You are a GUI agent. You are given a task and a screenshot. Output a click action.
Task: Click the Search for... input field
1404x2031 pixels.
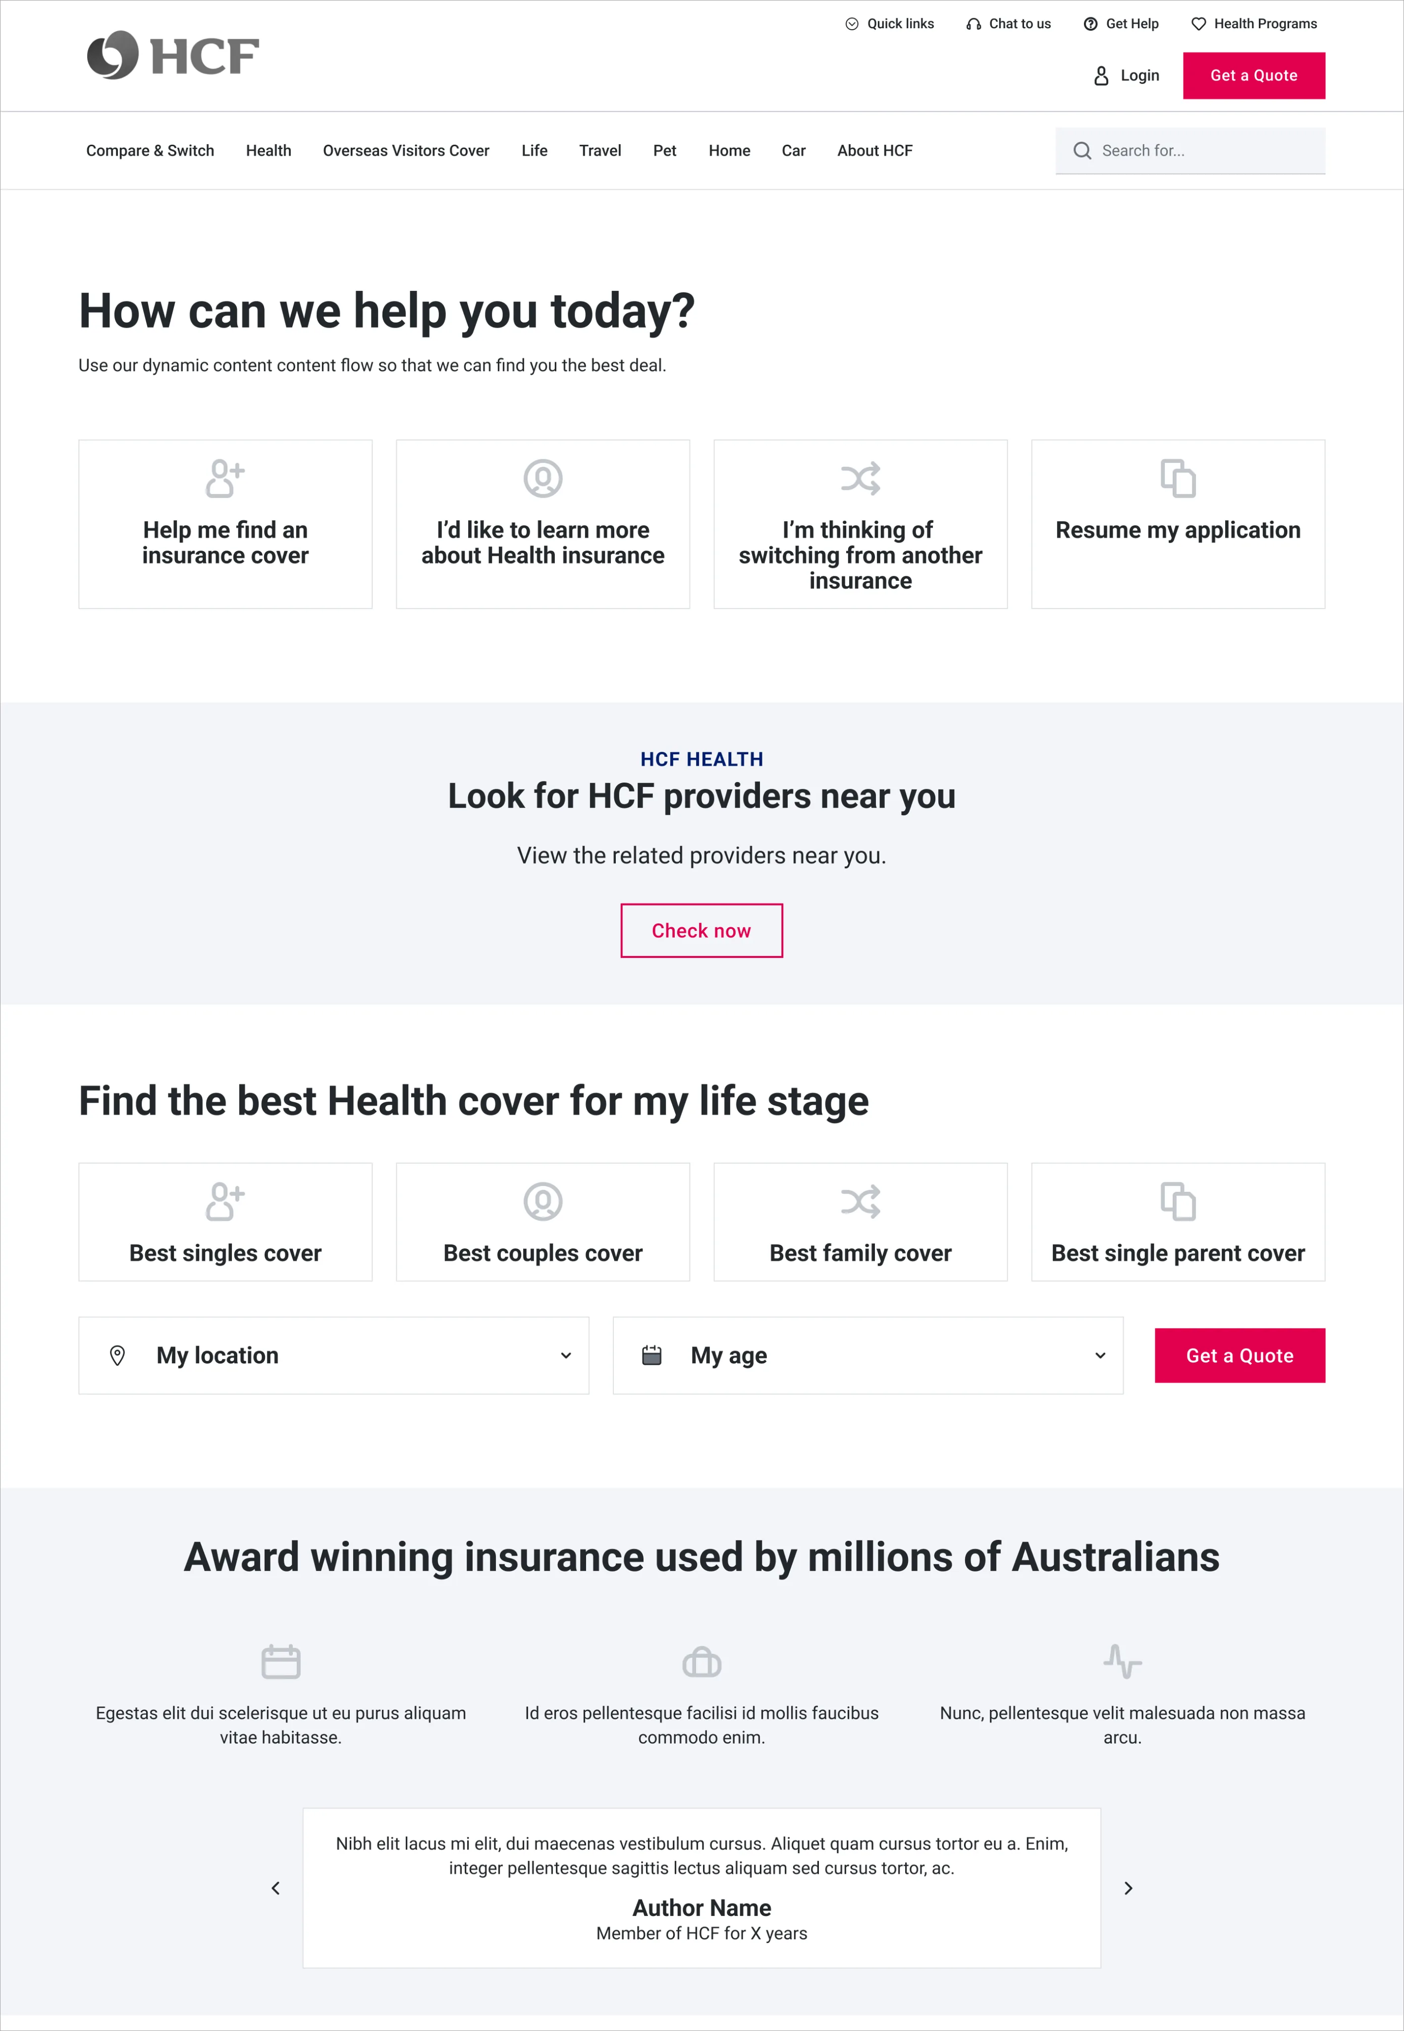click(1190, 151)
